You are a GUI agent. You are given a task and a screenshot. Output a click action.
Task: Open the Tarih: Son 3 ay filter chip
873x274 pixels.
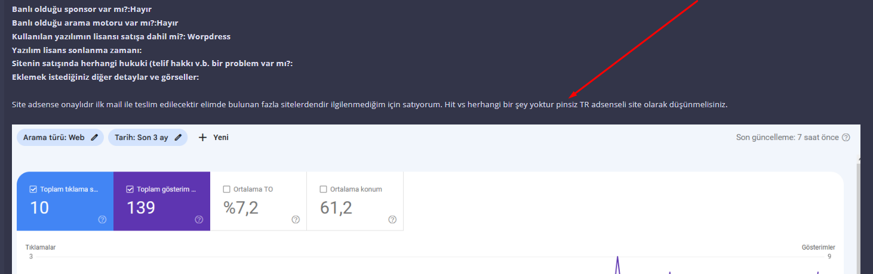coord(148,138)
